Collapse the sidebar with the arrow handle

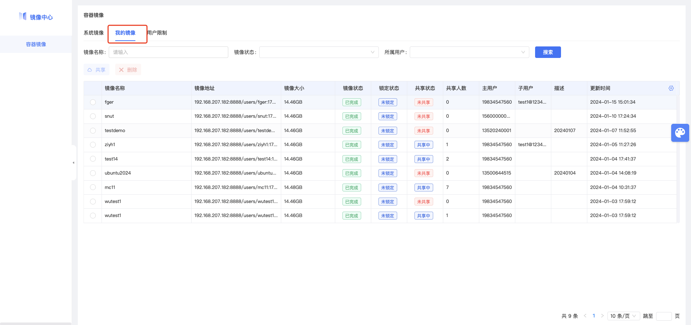pyautogui.click(x=73, y=163)
